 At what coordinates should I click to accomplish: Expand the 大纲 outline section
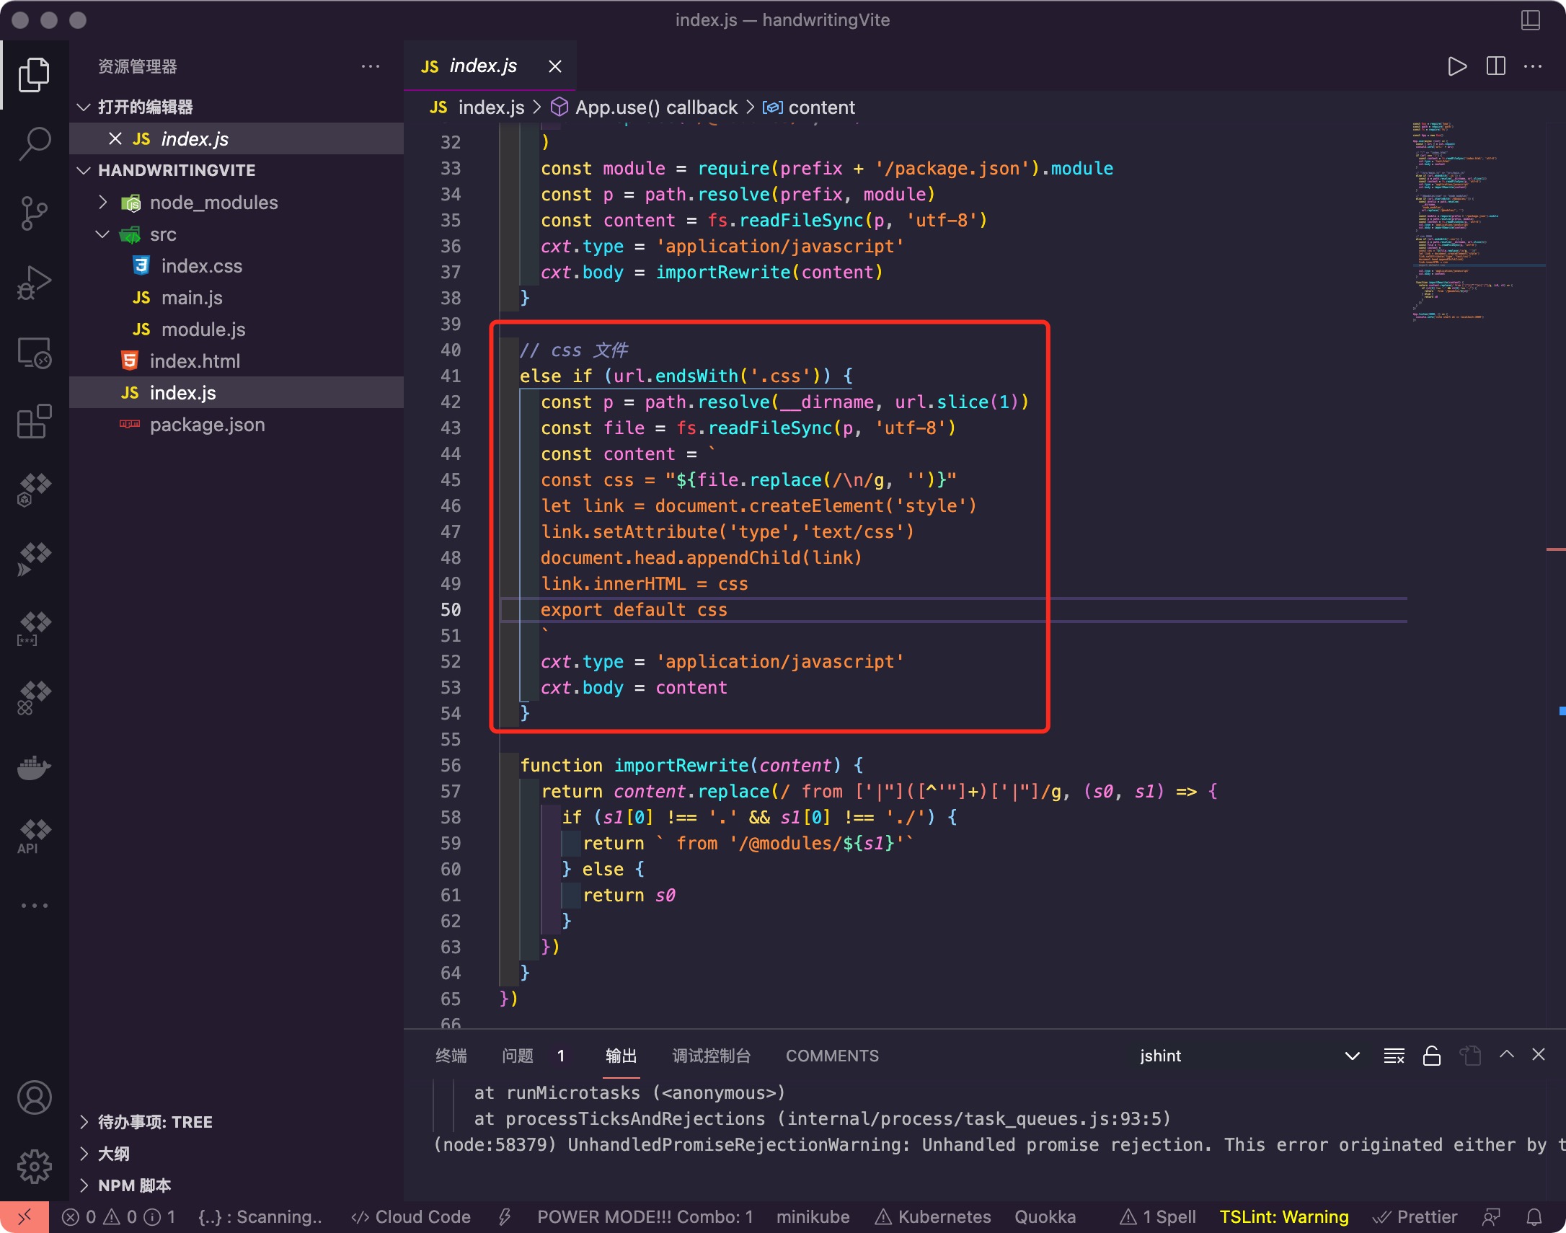84,1154
